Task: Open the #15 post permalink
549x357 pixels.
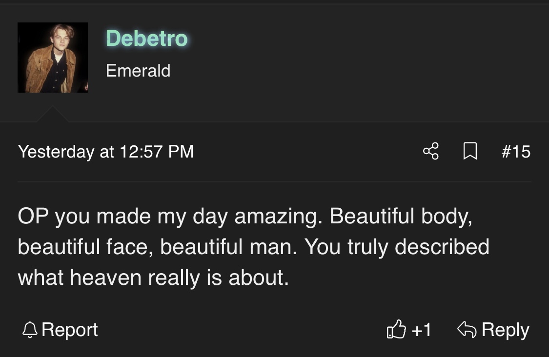Action: [x=515, y=151]
